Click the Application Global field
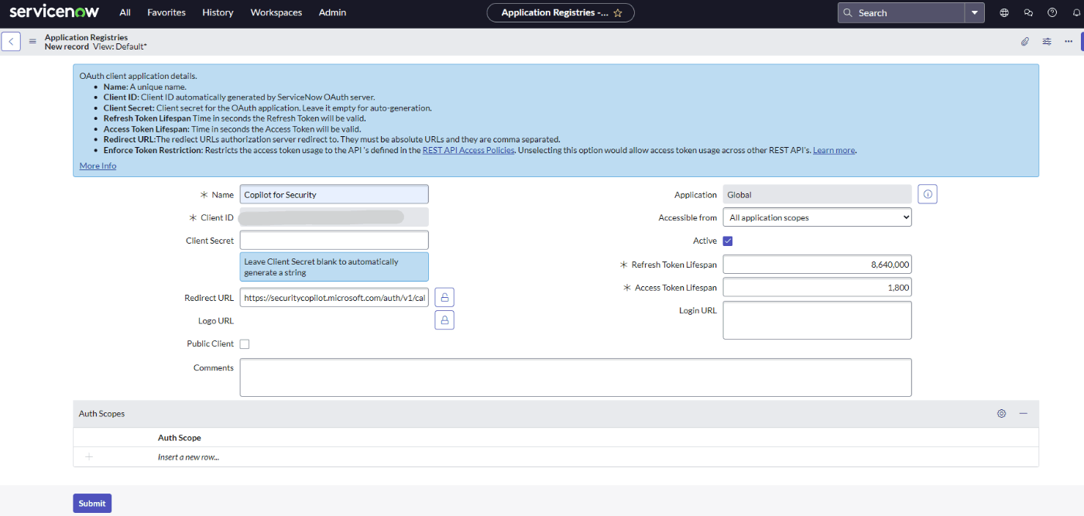 (817, 194)
